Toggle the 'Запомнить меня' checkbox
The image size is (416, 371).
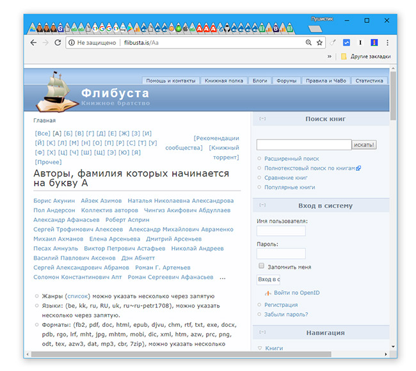pos(261,265)
